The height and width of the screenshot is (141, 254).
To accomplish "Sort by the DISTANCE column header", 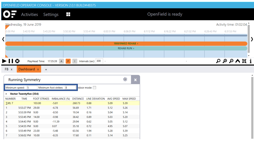I will click(x=78, y=99).
